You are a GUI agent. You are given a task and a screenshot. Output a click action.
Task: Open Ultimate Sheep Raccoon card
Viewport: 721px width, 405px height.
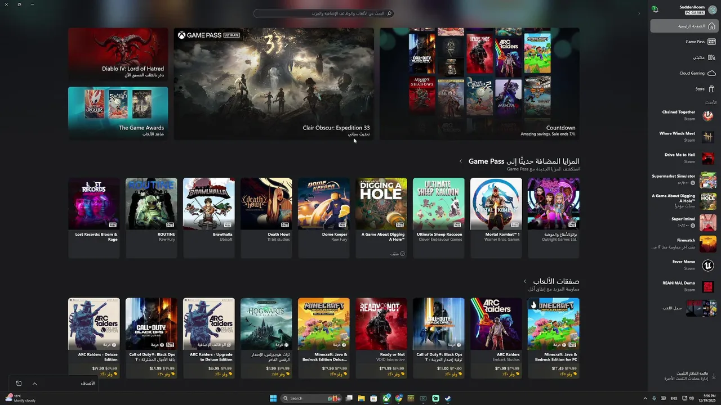439,218
